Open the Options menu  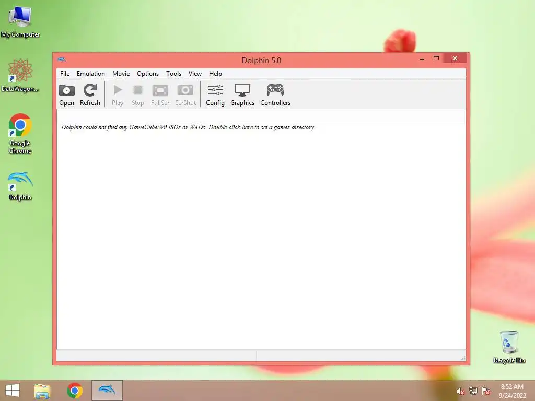pyautogui.click(x=148, y=74)
